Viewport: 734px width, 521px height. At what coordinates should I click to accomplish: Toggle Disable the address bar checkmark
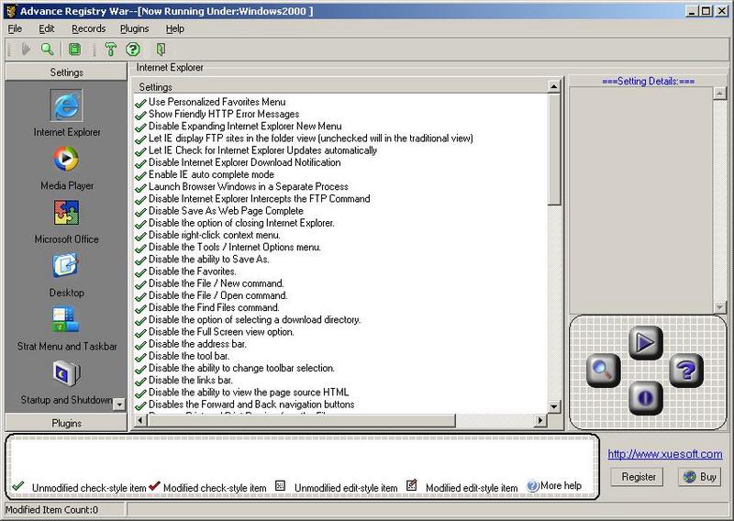coord(140,345)
